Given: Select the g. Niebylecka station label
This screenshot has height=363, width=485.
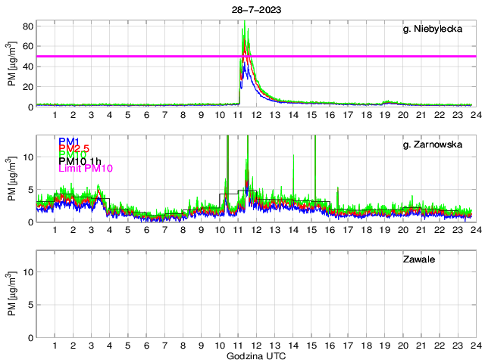Looking at the screenshot, I should coord(433,29).
